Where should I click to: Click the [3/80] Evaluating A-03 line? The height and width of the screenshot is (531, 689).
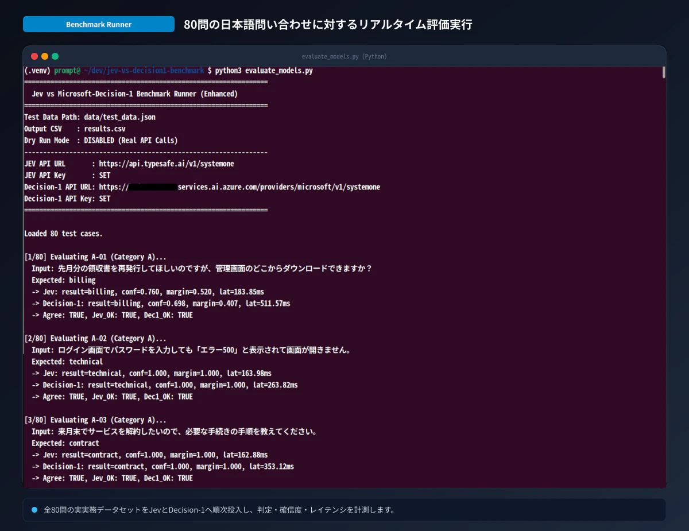click(95, 420)
